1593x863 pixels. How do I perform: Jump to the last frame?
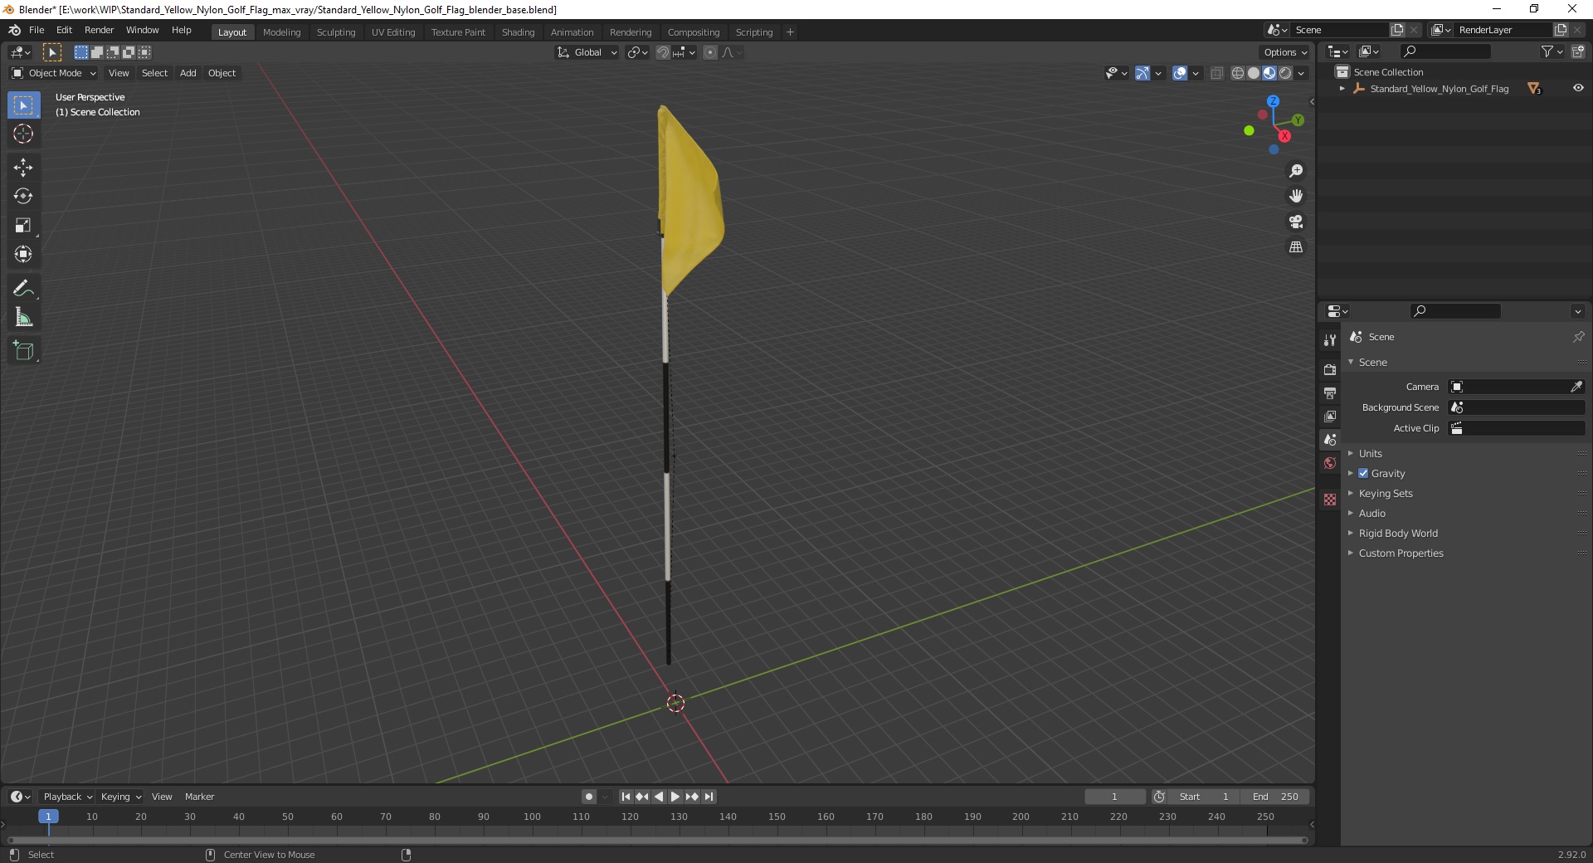coord(709,797)
